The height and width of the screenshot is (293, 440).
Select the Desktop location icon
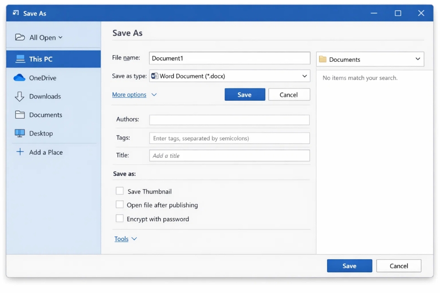tap(19, 133)
